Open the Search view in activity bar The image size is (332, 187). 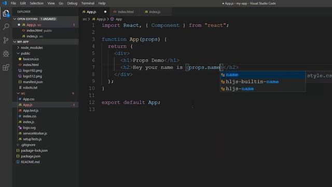6,26
